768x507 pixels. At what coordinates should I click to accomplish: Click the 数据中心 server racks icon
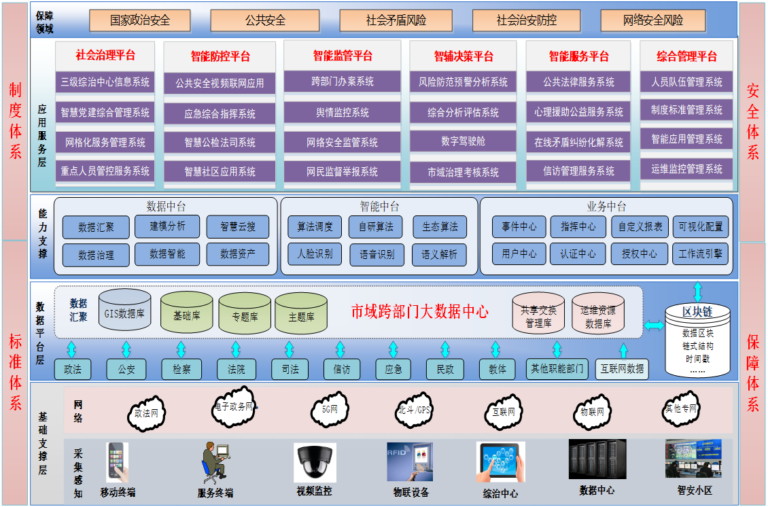(597, 459)
